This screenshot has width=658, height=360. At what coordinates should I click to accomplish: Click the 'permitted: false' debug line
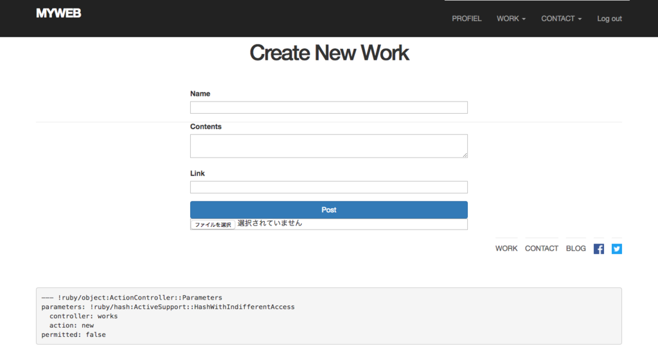pyautogui.click(x=73, y=334)
